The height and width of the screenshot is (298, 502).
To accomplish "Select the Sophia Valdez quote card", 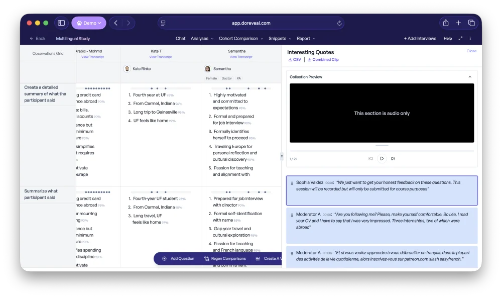I will coord(382,190).
